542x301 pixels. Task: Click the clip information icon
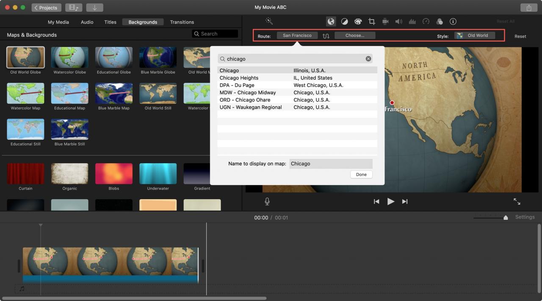pos(453,22)
